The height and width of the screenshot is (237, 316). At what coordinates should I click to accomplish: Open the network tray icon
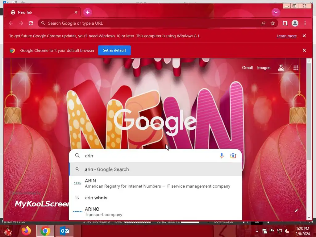pos(280,231)
